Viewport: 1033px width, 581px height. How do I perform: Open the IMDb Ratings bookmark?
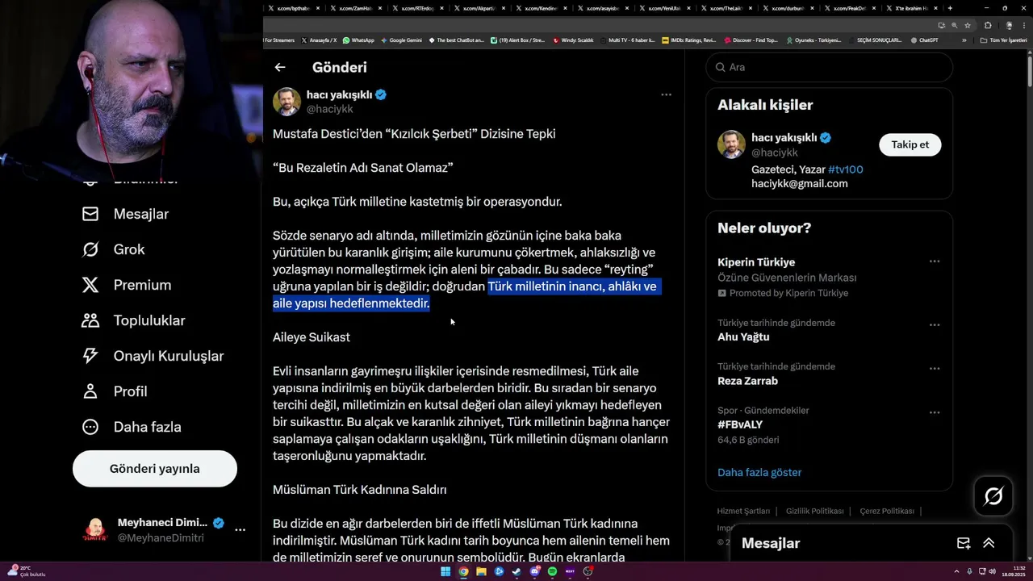tap(689, 40)
